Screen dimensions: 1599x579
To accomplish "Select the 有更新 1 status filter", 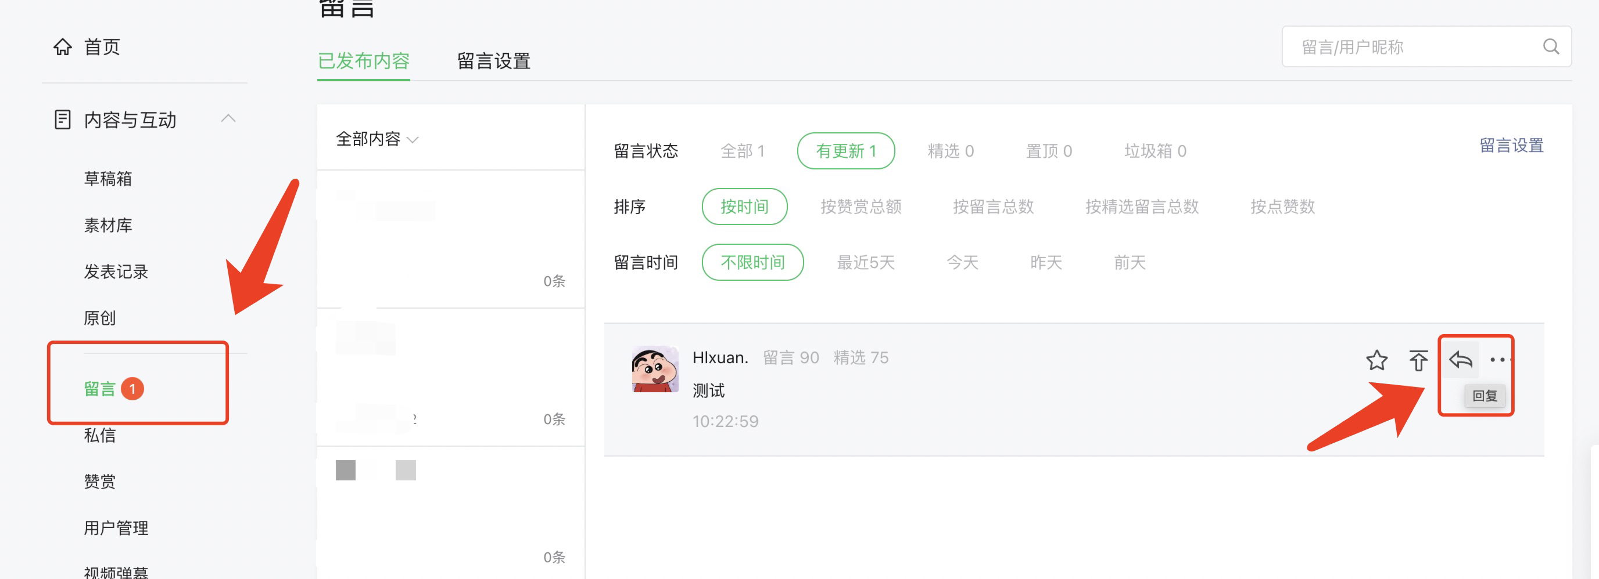I will coord(845,151).
